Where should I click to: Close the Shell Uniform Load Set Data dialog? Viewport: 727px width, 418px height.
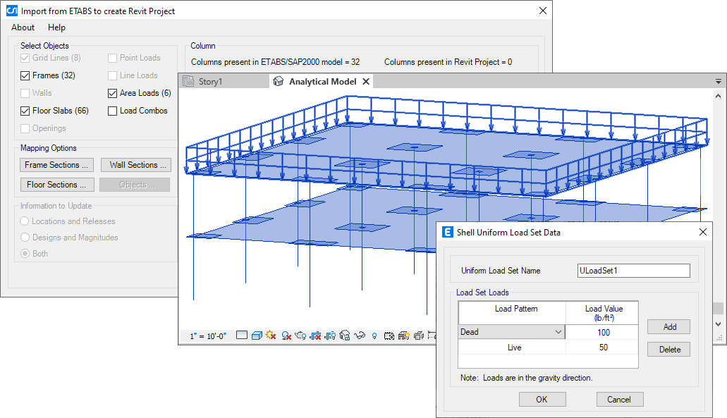pos(703,232)
